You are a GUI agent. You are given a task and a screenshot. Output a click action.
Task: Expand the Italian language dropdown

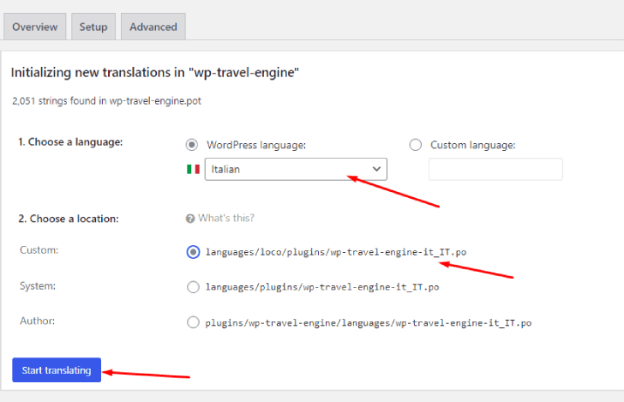click(x=296, y=169)
